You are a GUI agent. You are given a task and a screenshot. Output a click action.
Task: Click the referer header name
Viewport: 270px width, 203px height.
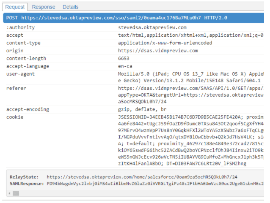pyautogui.click(x=17, y=89)
